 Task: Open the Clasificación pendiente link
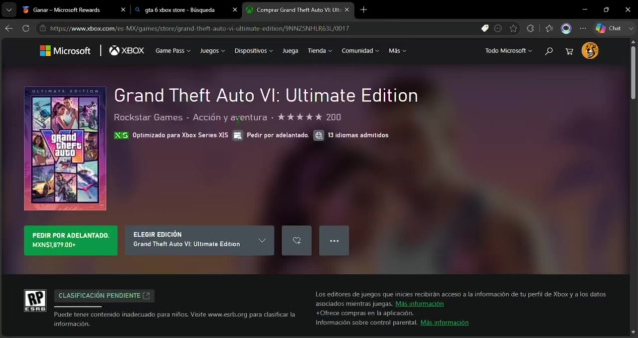click(104, 296)
